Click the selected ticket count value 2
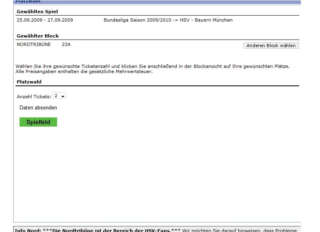The width and height of the screenshot is (320, 232). click(x=56, y=96)
